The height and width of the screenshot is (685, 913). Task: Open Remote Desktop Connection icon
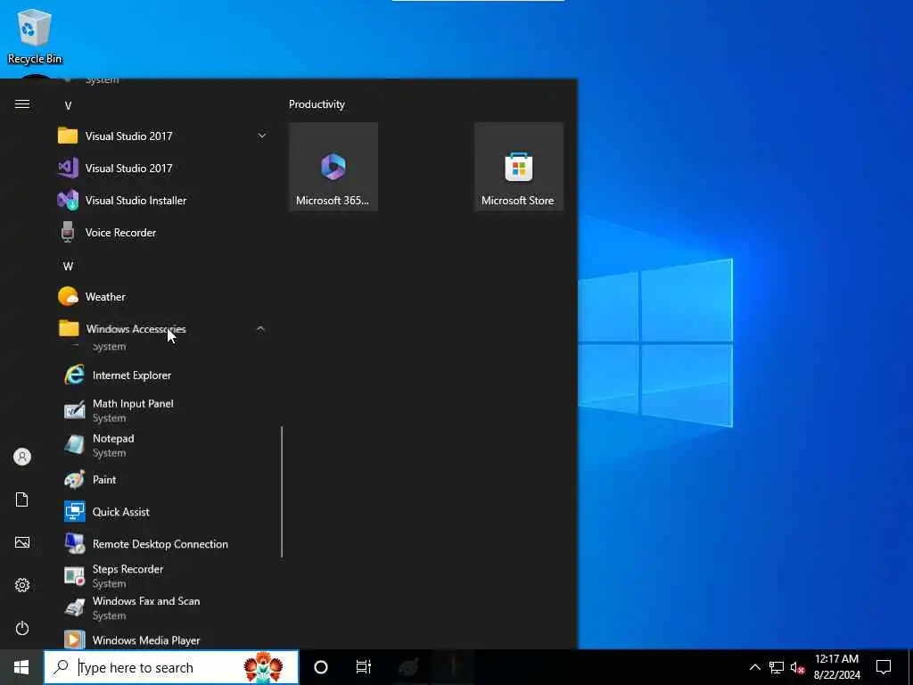pyautogui.click(x=75, y=543)
